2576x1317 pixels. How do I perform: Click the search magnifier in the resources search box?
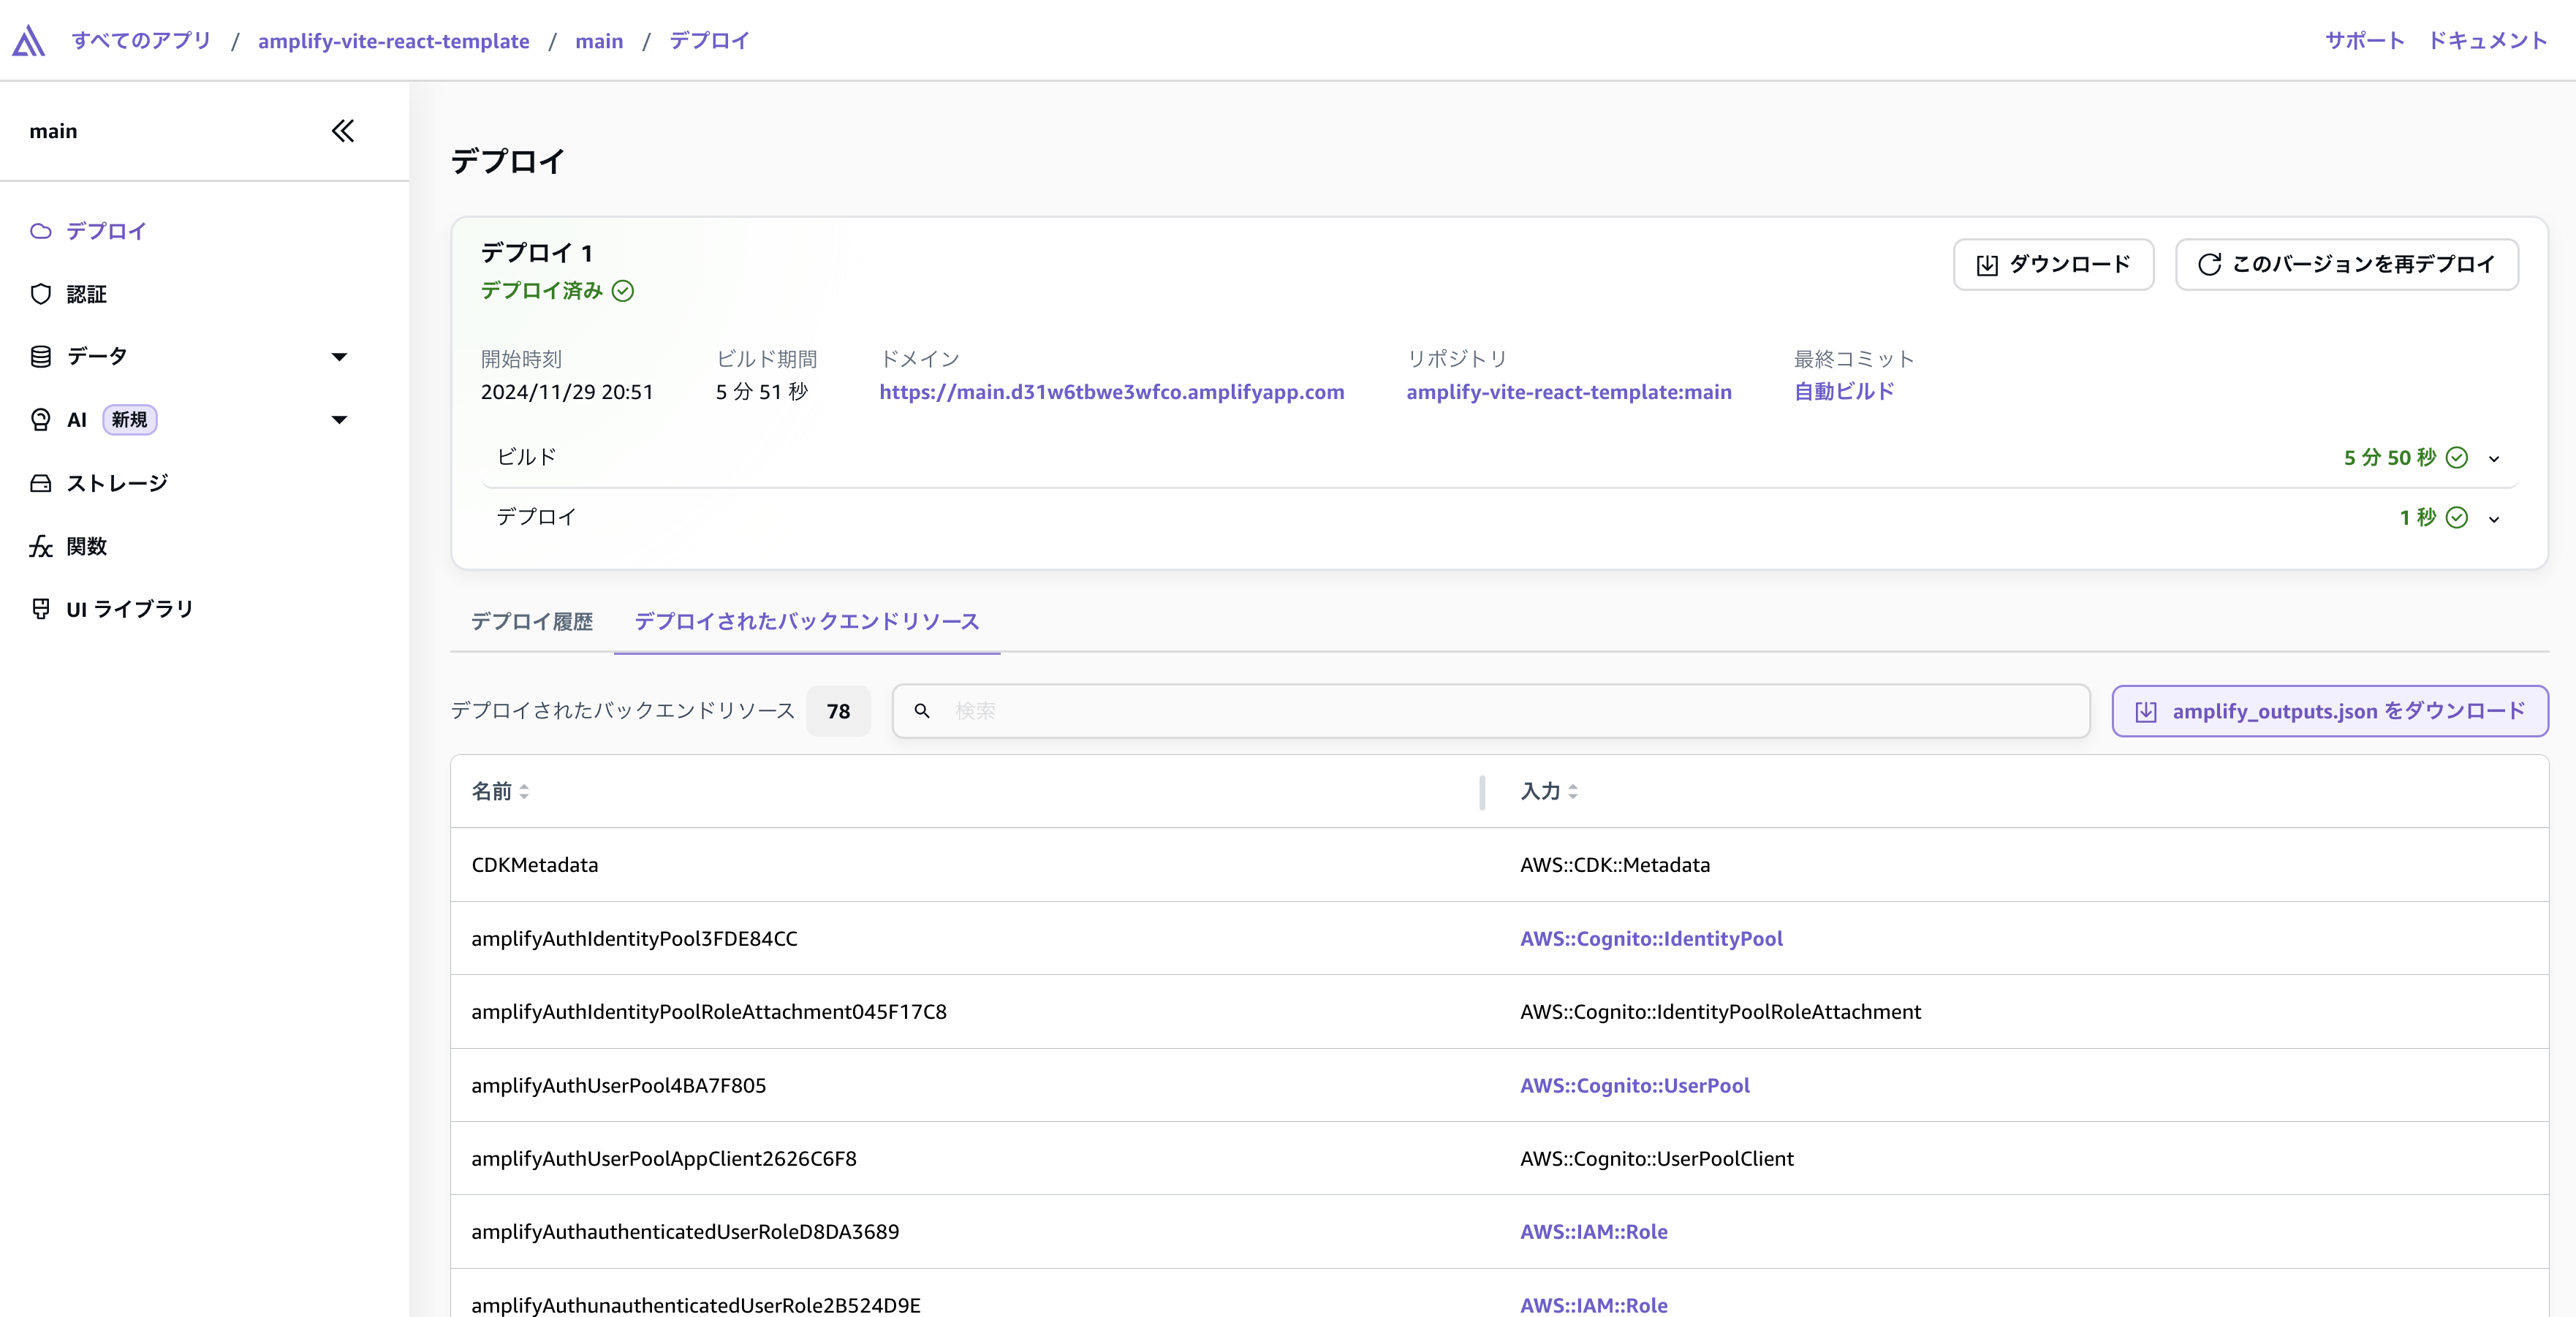(922, 711)
